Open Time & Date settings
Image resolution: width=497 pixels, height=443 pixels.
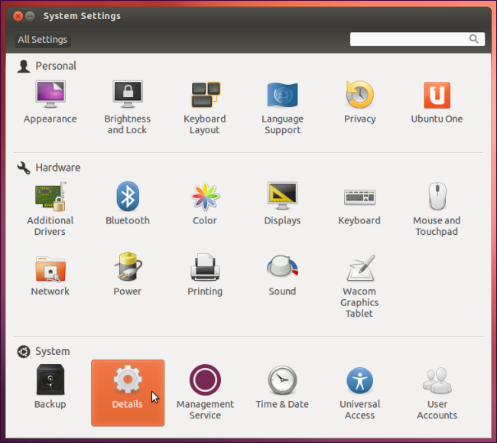(x=282, y=387)
